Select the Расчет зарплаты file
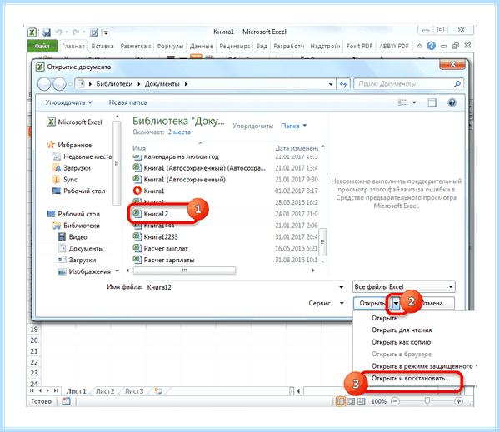The width and height of the screenshot is (500, 432). coord(164,260)
